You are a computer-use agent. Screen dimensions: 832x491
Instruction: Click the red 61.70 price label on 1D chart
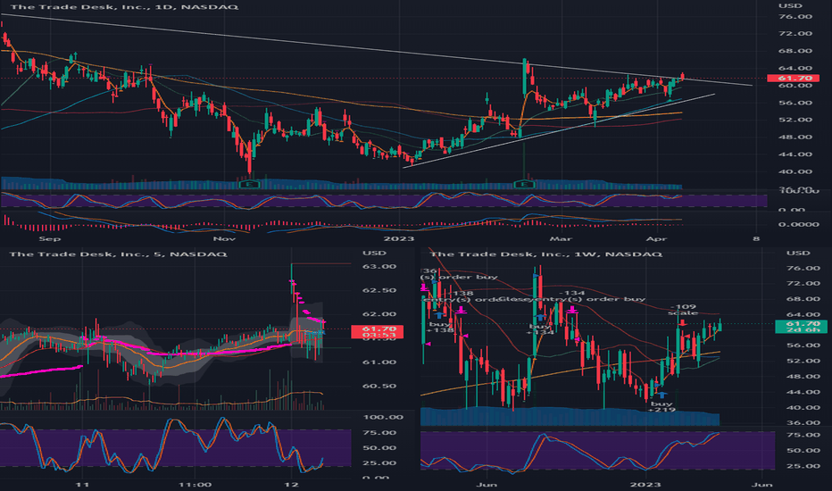pos(794,78)
